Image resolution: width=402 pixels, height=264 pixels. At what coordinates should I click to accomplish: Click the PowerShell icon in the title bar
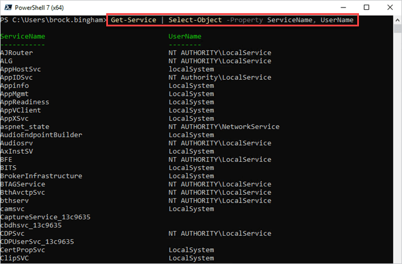point(8,7)
